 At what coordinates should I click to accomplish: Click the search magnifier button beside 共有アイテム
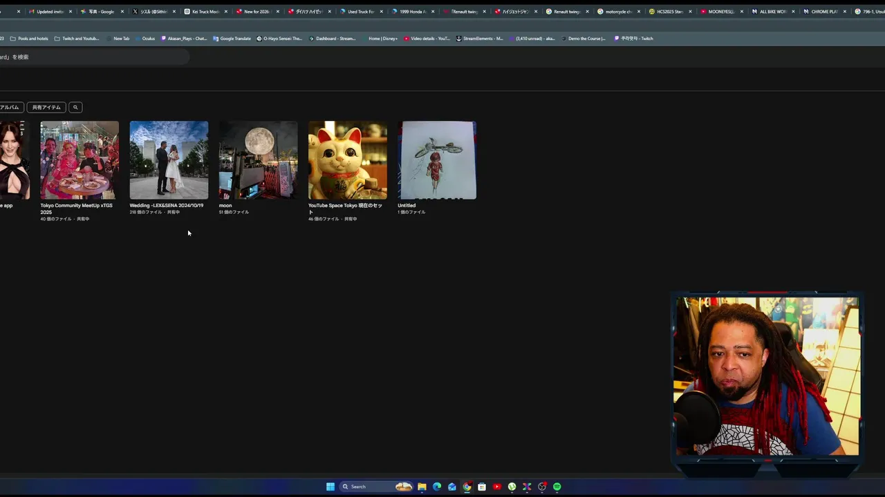(75, 107)
